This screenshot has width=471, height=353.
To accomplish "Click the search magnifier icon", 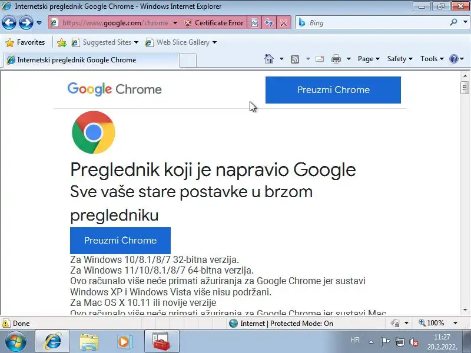I will tap(453, 22).
